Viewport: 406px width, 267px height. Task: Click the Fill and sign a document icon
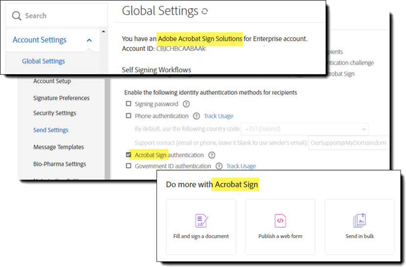point(202,221)
